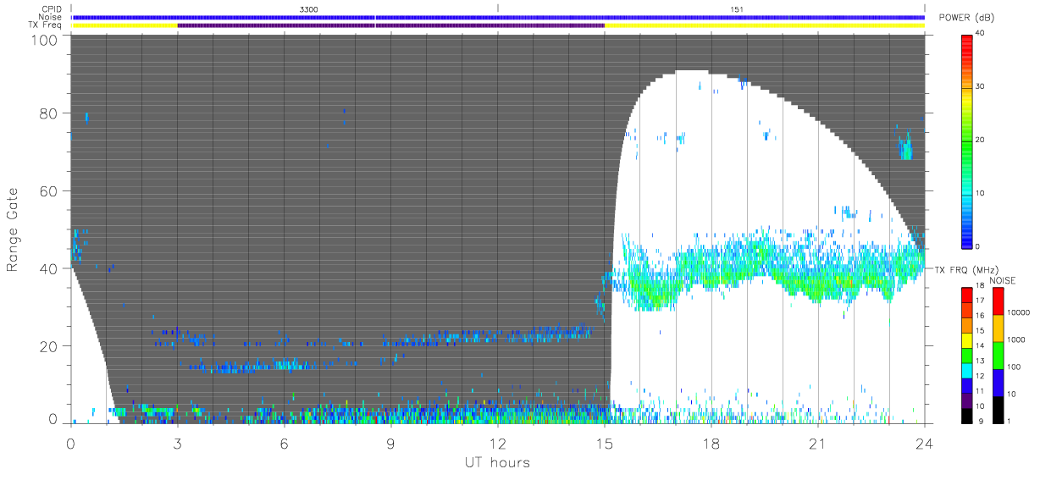The image size is (1040, 480).
Task: Click the '20' tick on POWER scale
Action: click(x=981, y=141)
